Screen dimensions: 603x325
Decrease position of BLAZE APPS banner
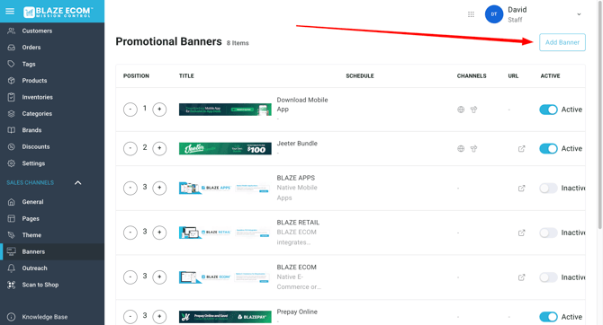click(x=130, y=188)
